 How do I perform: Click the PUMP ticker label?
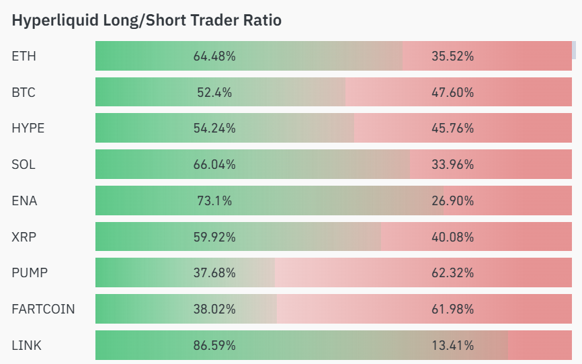(30, 273)
